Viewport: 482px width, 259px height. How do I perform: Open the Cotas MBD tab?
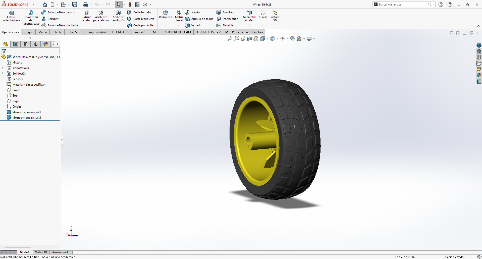(x=74, y=32)
